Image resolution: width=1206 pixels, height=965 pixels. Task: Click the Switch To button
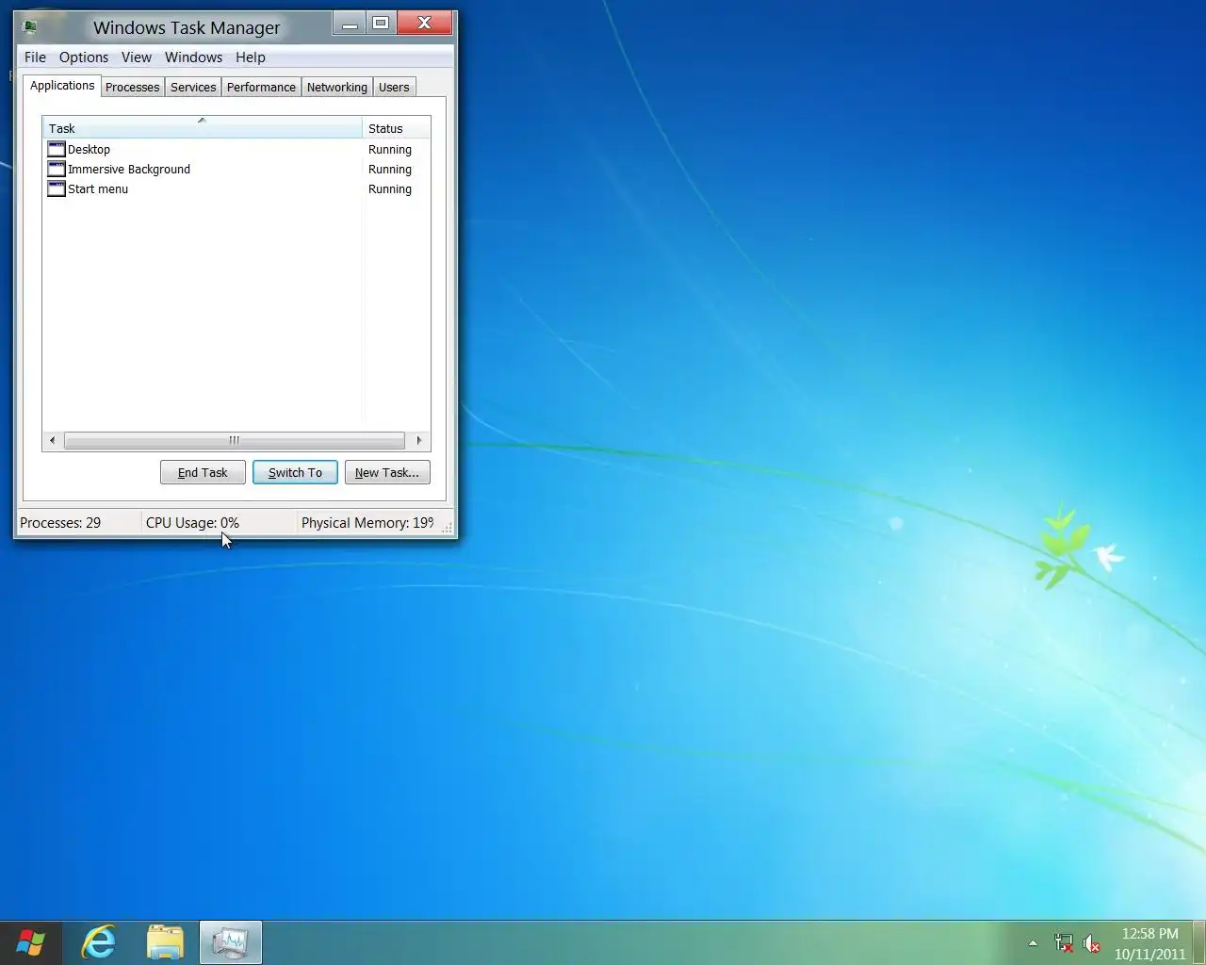[295, 472]
